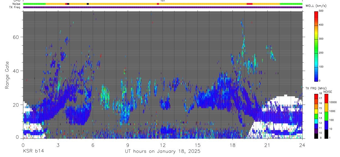This screenshot has width=340, height=157.
Task: Click the 'Noise' row label at top
Action: pos(17,4)
